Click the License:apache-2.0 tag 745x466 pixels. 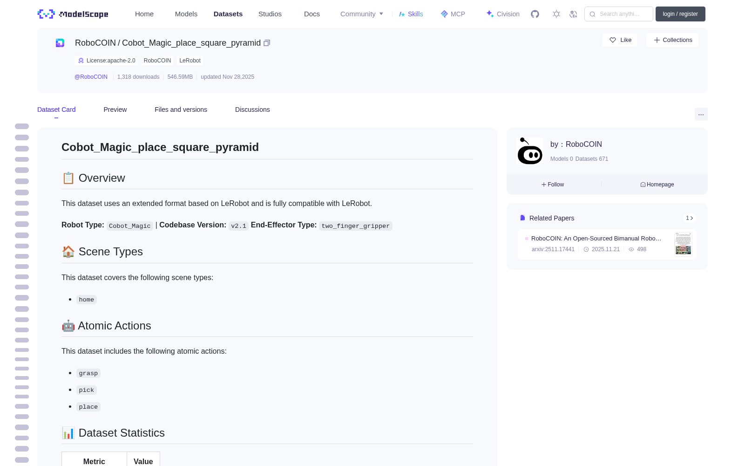click(x=107, y=61)
